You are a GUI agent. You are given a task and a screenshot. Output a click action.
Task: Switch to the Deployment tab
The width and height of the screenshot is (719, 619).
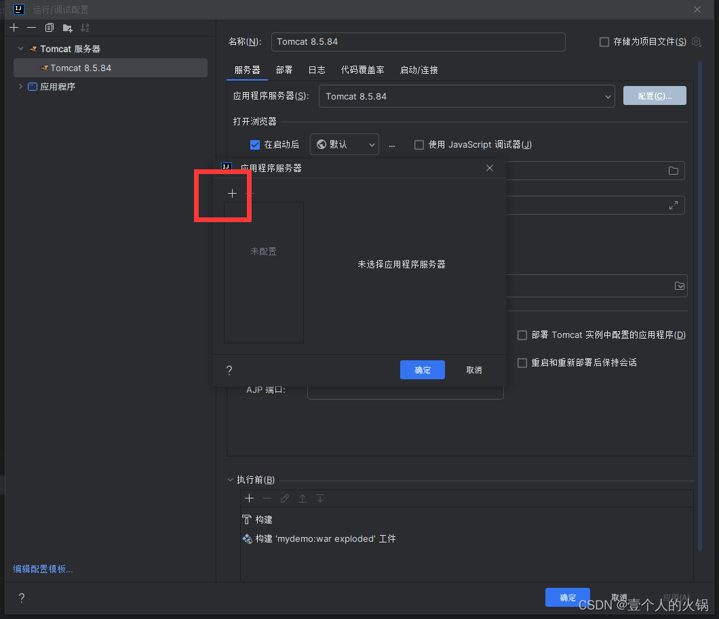pyautogui.click(x=284, y=70)
